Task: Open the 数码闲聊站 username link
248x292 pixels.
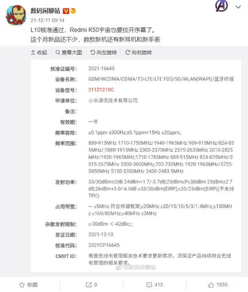Action: pos(45,11)
